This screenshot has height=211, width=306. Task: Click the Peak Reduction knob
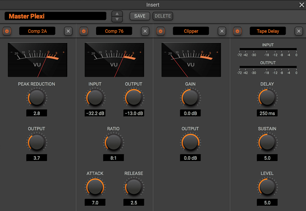(x=37, y=98)
